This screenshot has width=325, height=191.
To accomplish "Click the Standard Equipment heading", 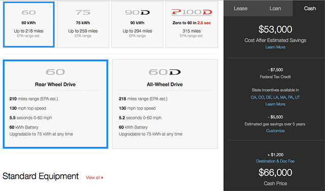I will click(41, 176).
